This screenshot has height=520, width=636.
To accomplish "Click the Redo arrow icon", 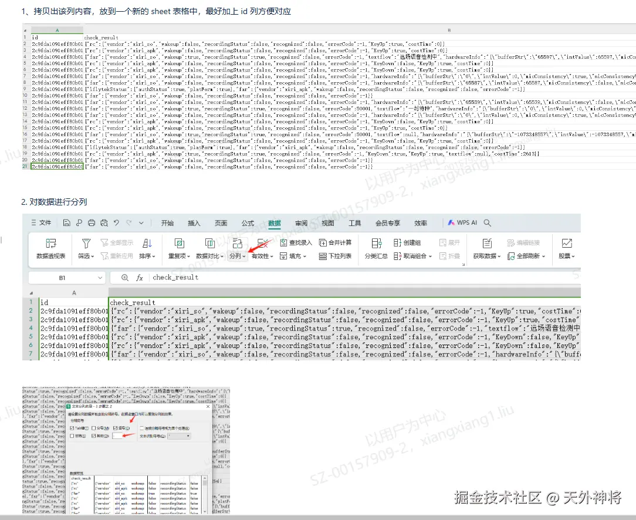I will click(x=129, y=222).
